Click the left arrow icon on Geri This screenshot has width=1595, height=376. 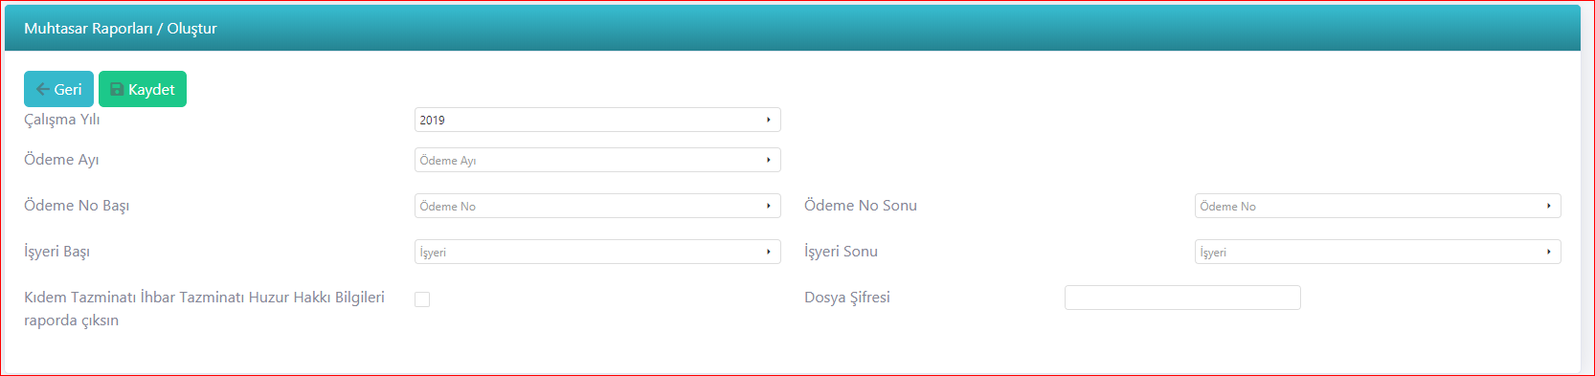click(42, 89)
